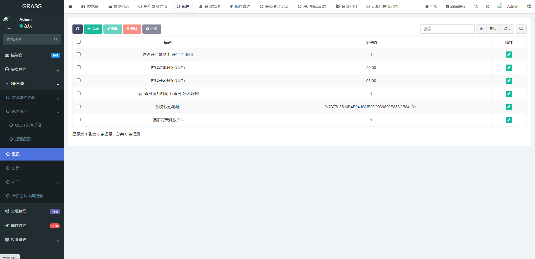The image size is (535, 259).
Task: Click the table search input field
Action: pos(447,29)
